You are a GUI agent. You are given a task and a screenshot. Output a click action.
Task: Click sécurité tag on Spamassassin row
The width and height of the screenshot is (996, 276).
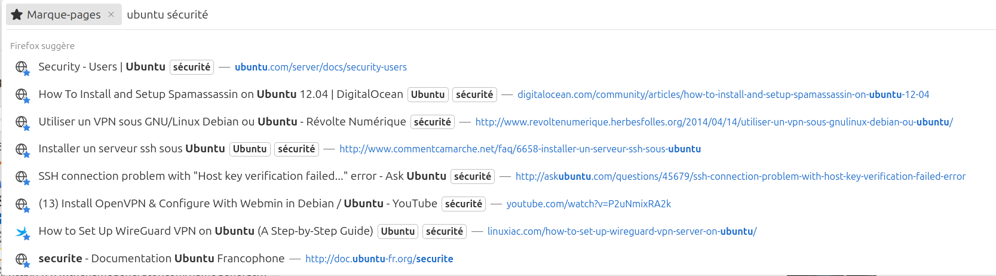pos(474,94)
